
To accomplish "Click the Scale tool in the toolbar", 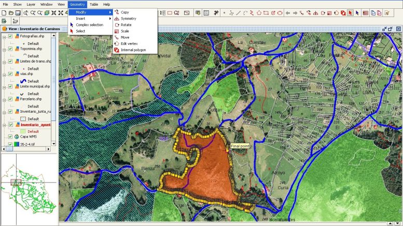I will pos(329,13).
